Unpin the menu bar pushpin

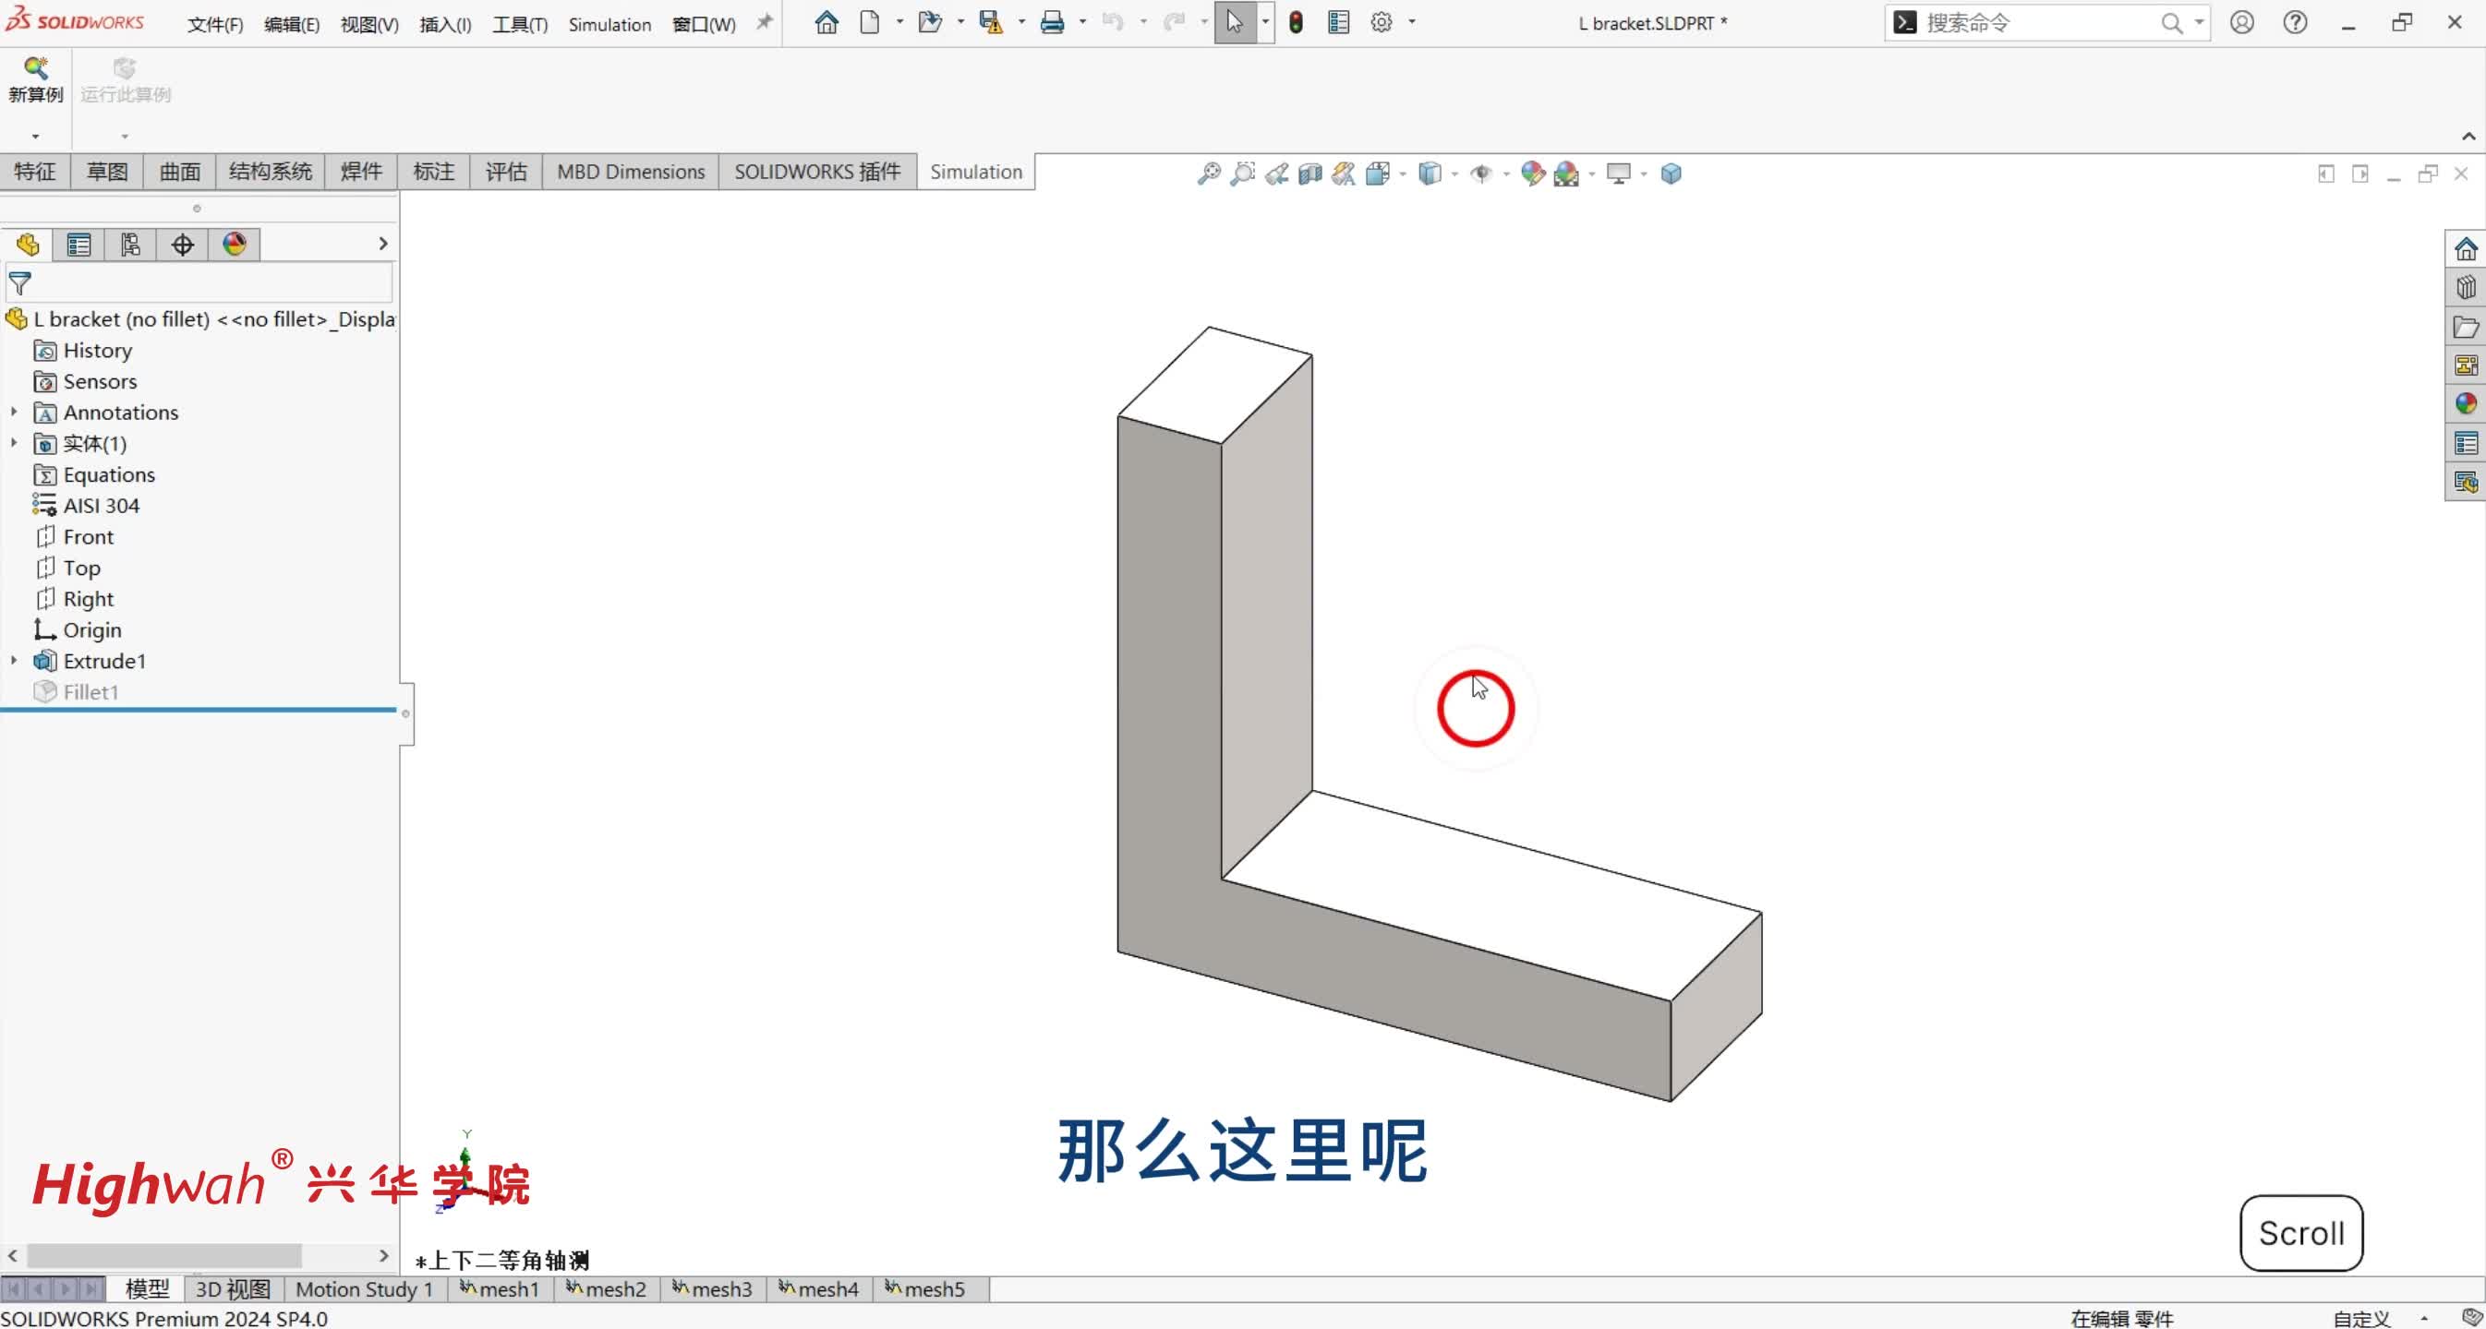pos(763,22)
